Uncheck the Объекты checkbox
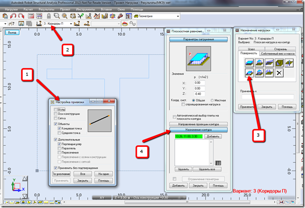The image size is (305, 208). coord(56,124)
